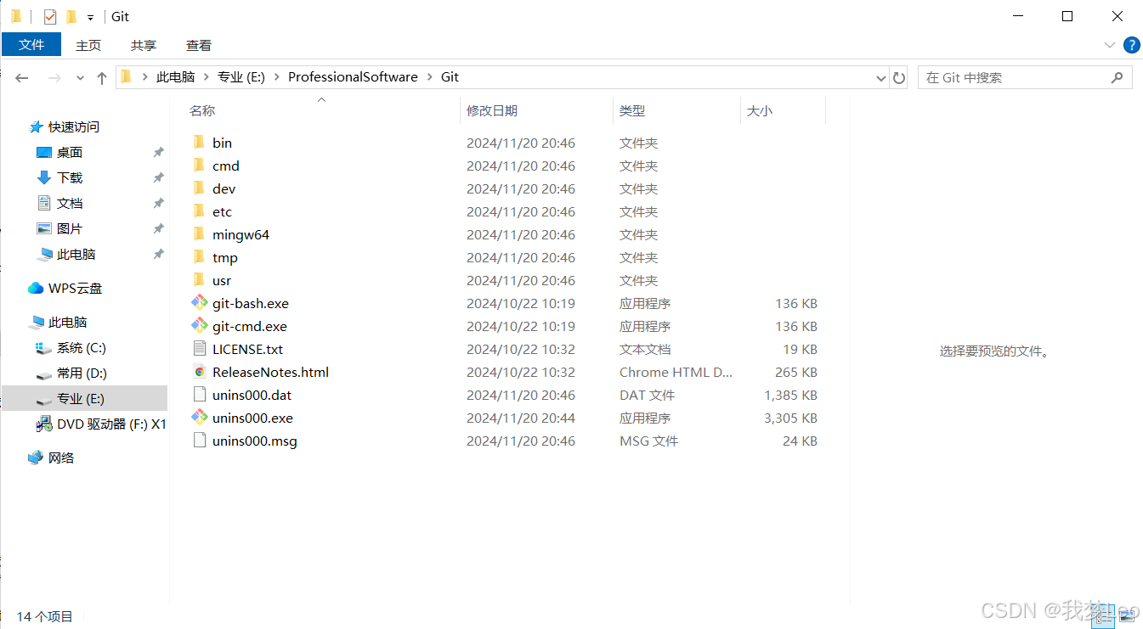The image size is (1143, 629).
Task: Select 桌面 in quick access
Action: (70, 152)
